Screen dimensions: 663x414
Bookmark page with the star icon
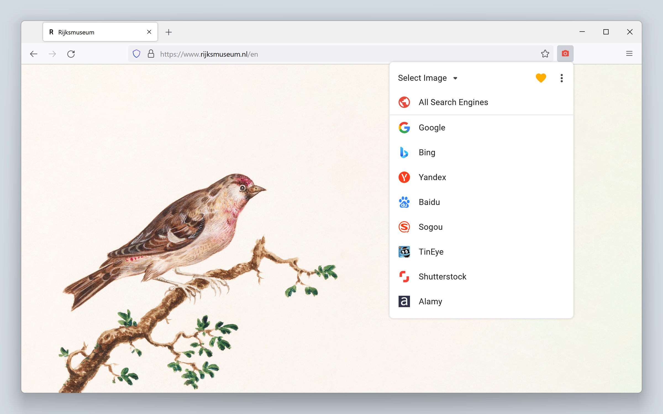tap(545, 54)
